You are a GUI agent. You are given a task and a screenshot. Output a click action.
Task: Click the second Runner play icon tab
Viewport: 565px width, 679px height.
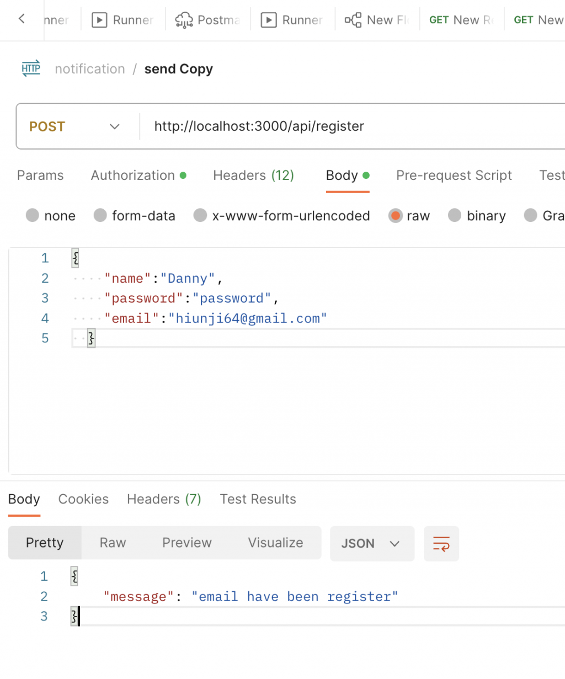pyautogui.click(x=269, y=20)
